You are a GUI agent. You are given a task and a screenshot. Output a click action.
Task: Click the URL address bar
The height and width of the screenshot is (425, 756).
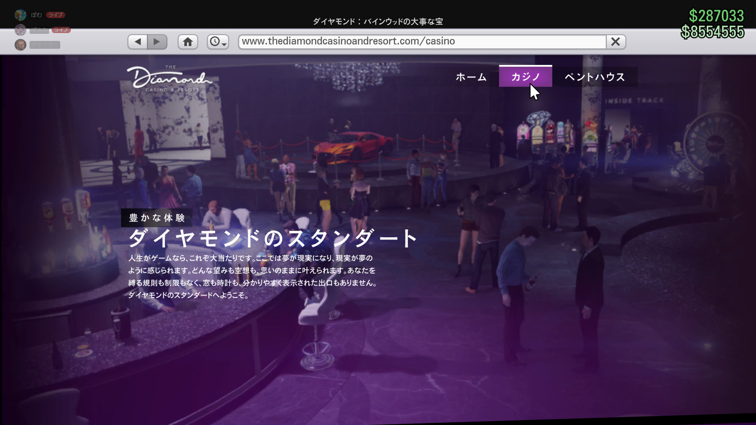click(422, 41)
